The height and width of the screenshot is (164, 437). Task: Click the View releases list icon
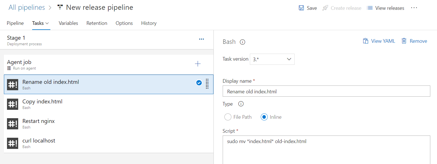[x=370, y=8]
